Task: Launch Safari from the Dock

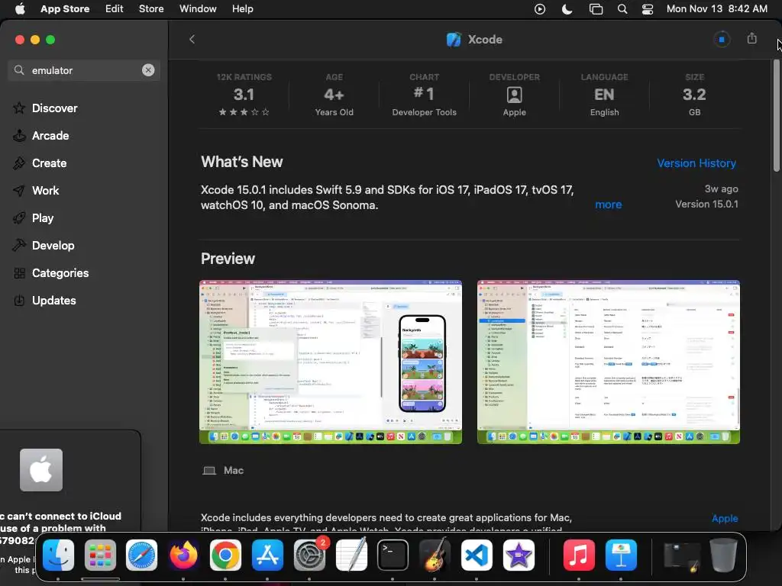Action: click(141, 555)
